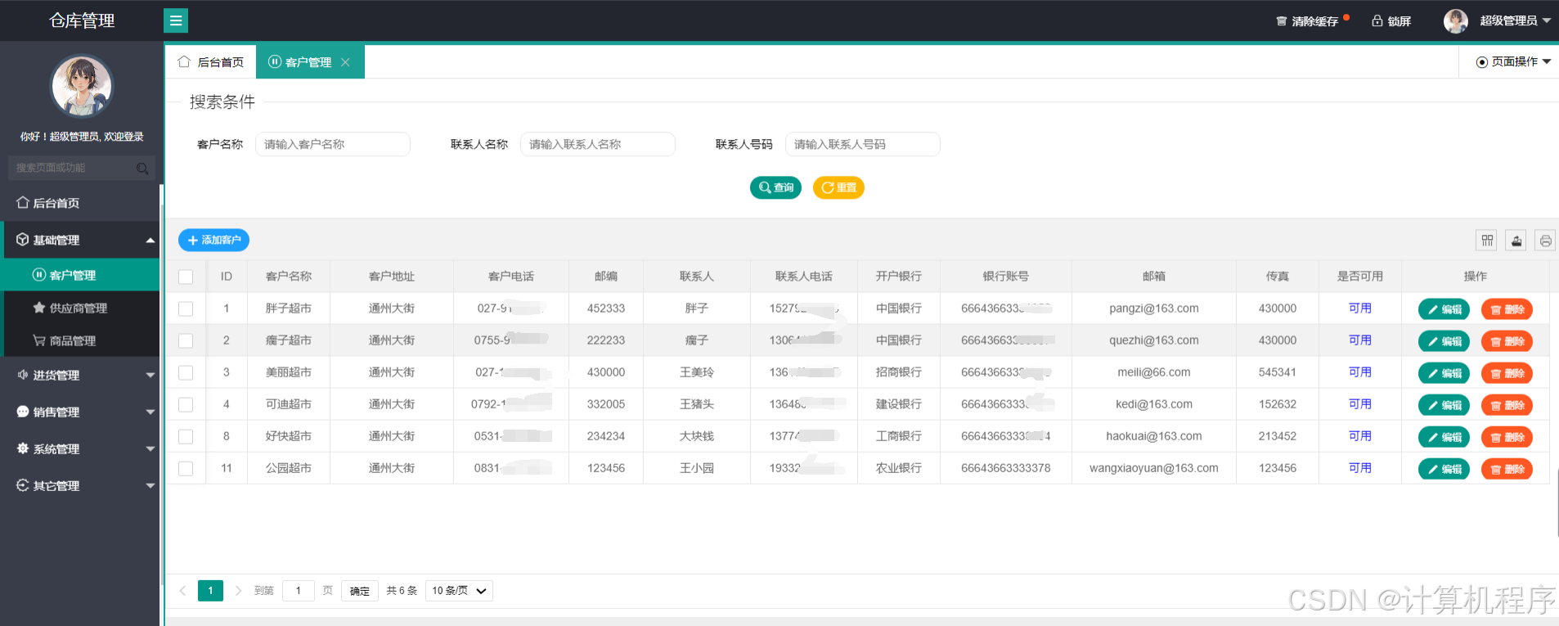The image size is (1559, 626).
Task: Click the sidebar search magnifier icon
Action: [142, 169]
